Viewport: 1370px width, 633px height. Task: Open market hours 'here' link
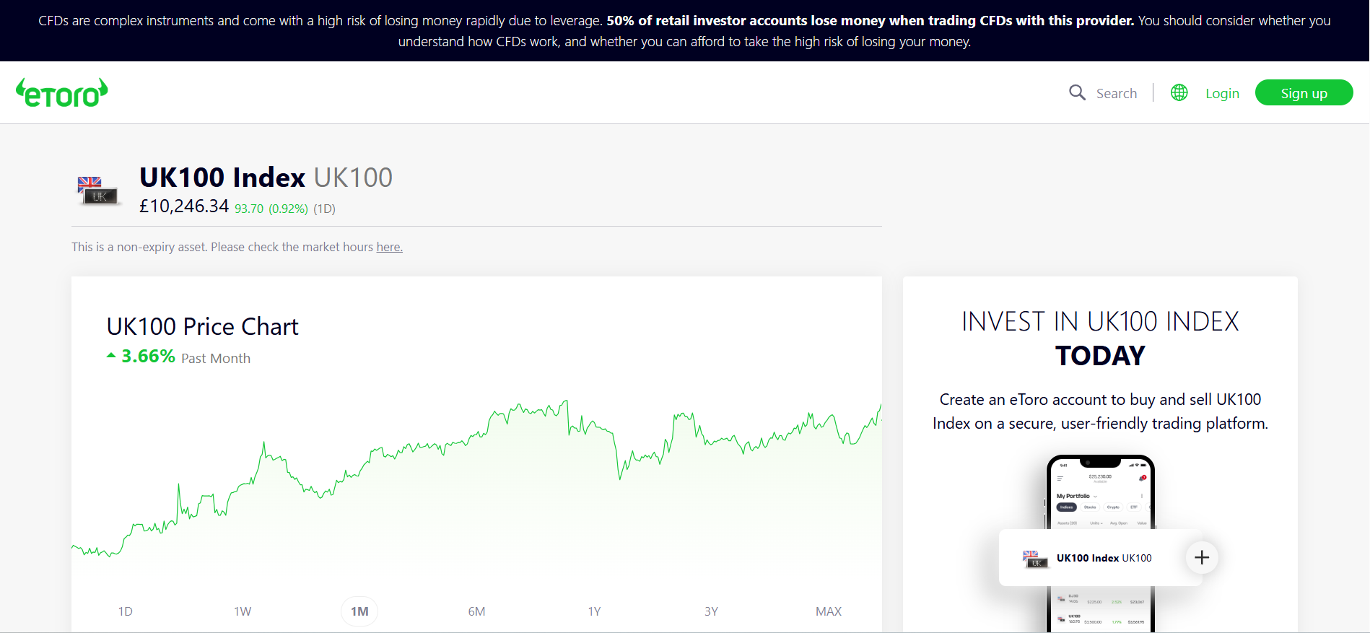[x=389, y=247]
